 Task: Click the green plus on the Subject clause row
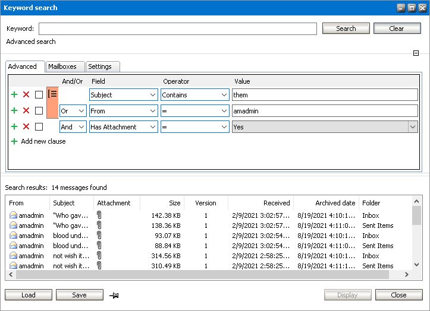pos(14,94)
